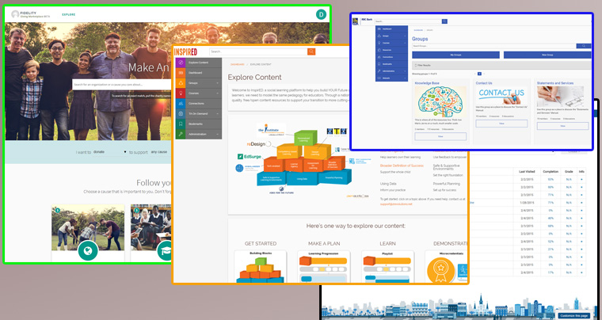Click the Building Blocks card in InspirED
This screenshot has width=602, height=320.
coord(261,267)
